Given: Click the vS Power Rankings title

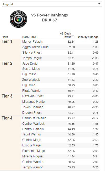Looking at the screenshot, I should point(49,15).
